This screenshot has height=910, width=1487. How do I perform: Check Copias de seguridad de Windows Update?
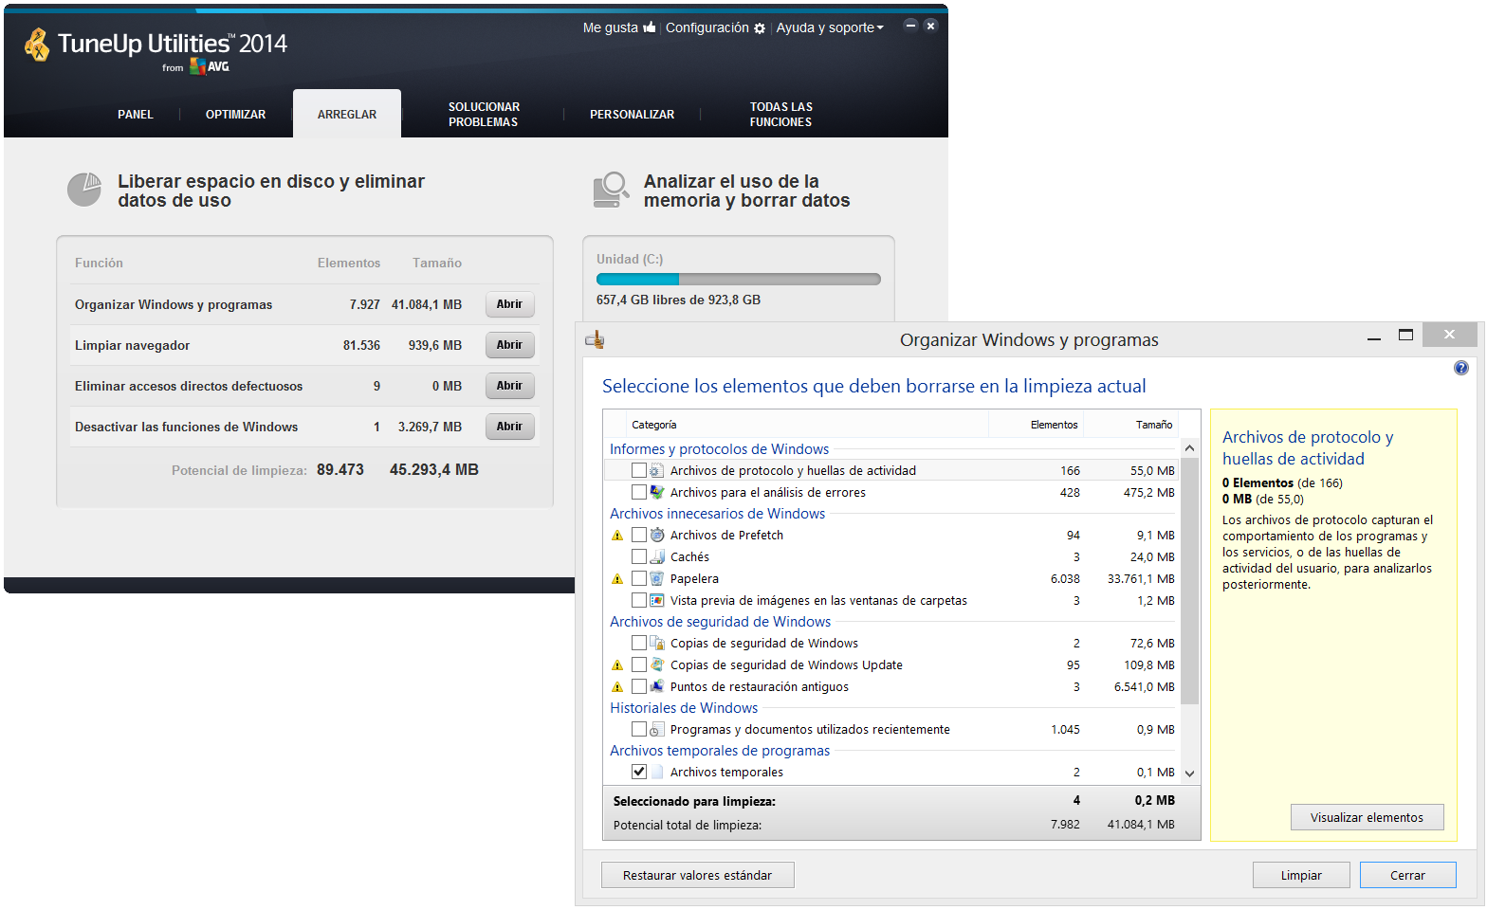(639, 664)
